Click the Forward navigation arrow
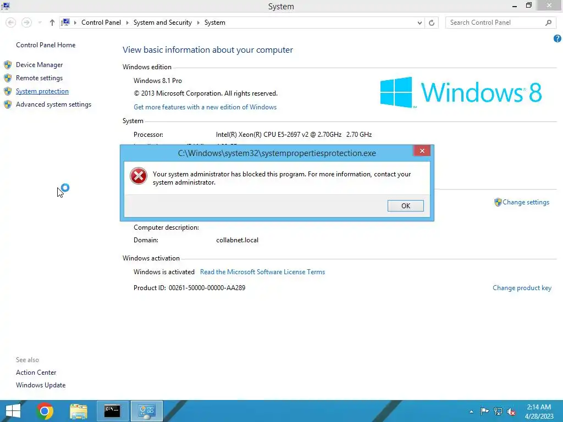The image size is (563, 422). pos(26,23)
